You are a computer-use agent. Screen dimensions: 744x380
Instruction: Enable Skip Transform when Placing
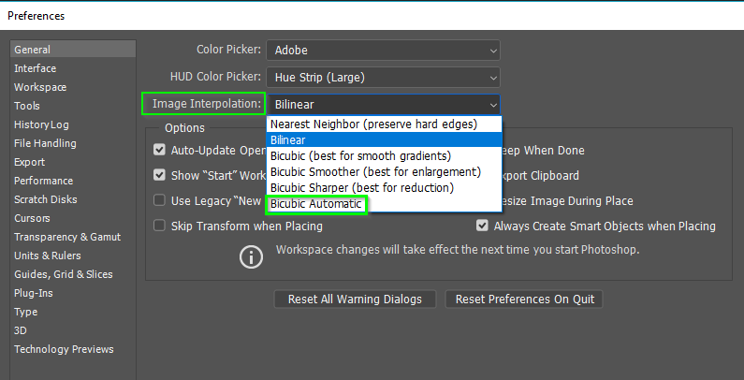(x=160, y=226)
